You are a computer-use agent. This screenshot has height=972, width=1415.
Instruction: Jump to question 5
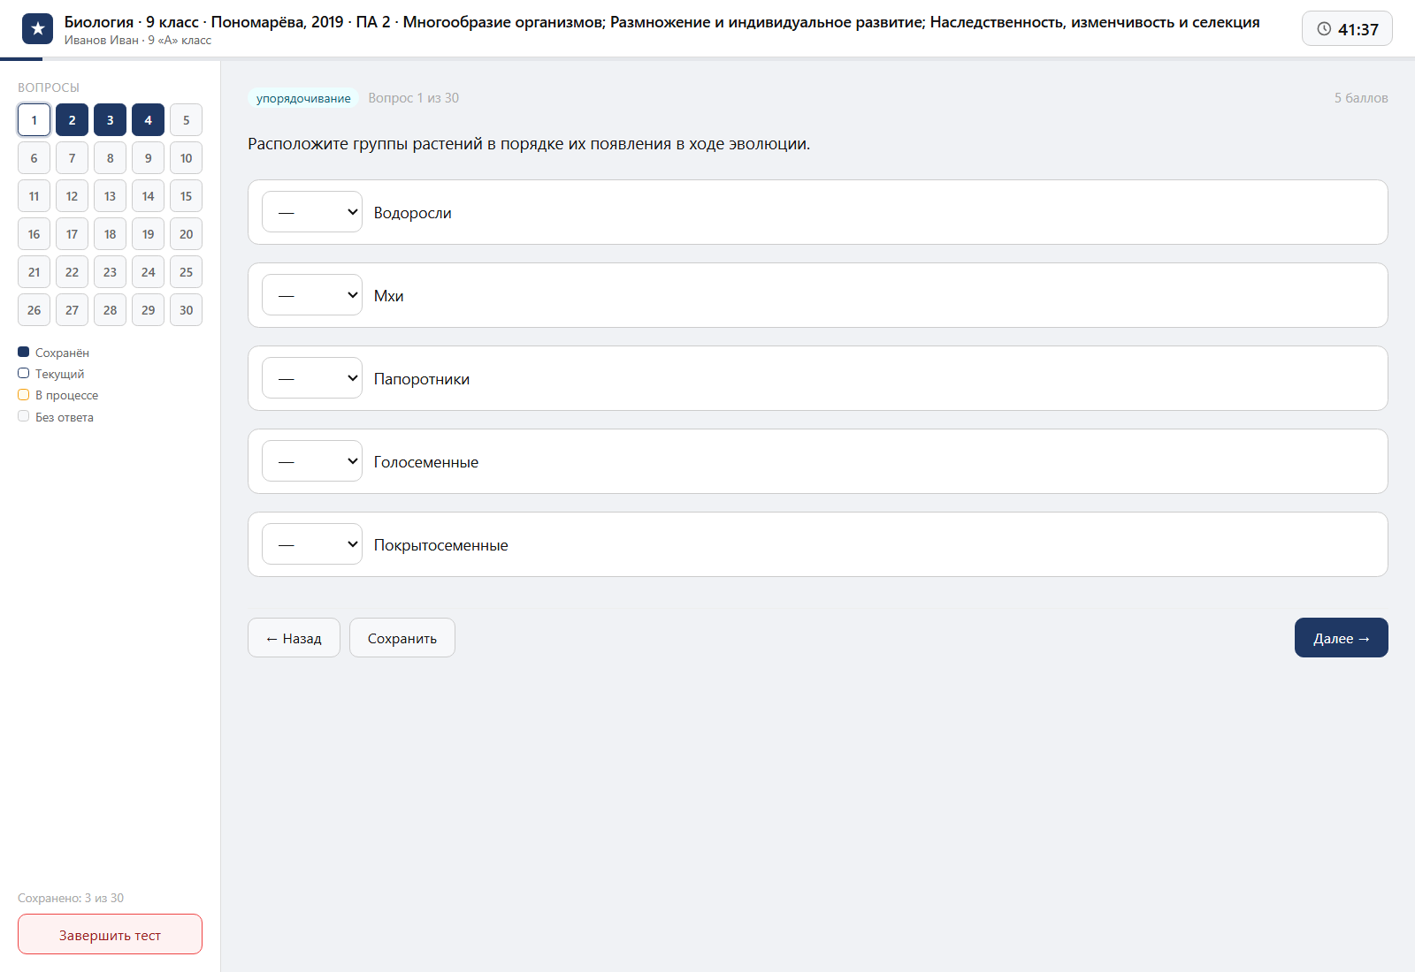tap(186, 120)
